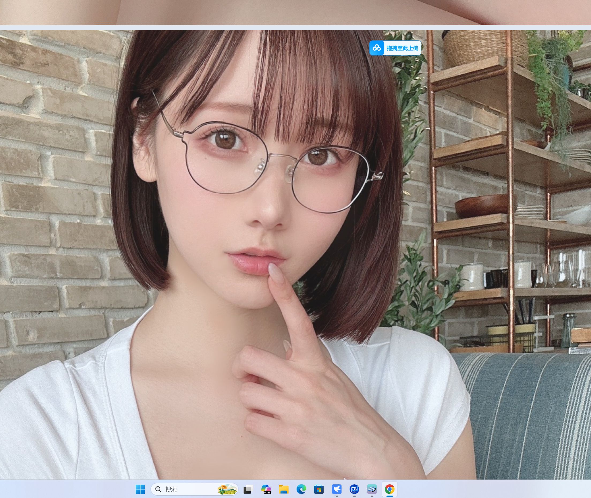The width and height of the screenshot is (591, 498).
Task: Click the 搜索 taskbar search box
Action: pos(195,489)
